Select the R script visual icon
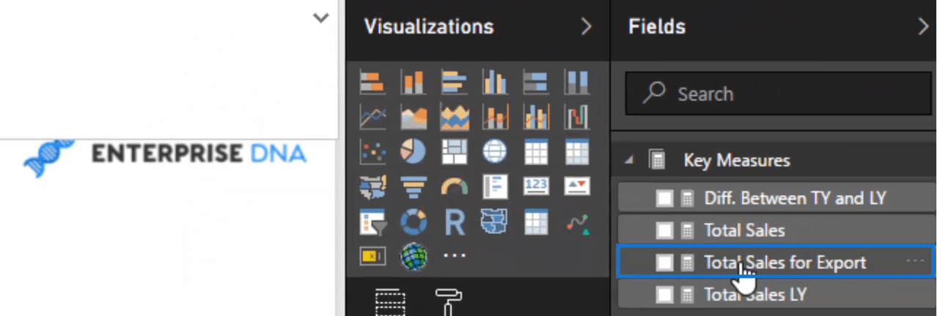This screenshot has width=937, height=316. (455, 221)
